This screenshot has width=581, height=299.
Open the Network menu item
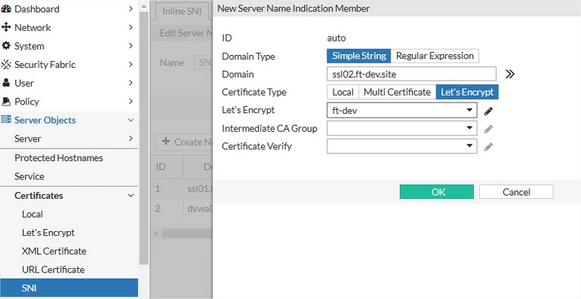click(69, 27)
